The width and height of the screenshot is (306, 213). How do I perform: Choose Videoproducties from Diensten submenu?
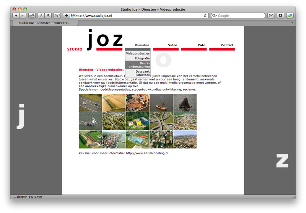(138, 53)
